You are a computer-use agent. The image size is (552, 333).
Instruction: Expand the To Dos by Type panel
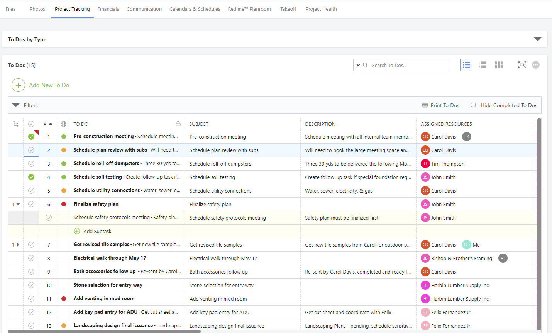(x=537, y=39)
